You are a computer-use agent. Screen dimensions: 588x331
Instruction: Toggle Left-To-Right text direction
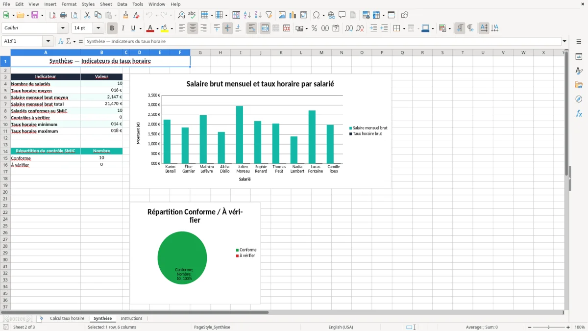pyautogui.click(x=460, y=28)
